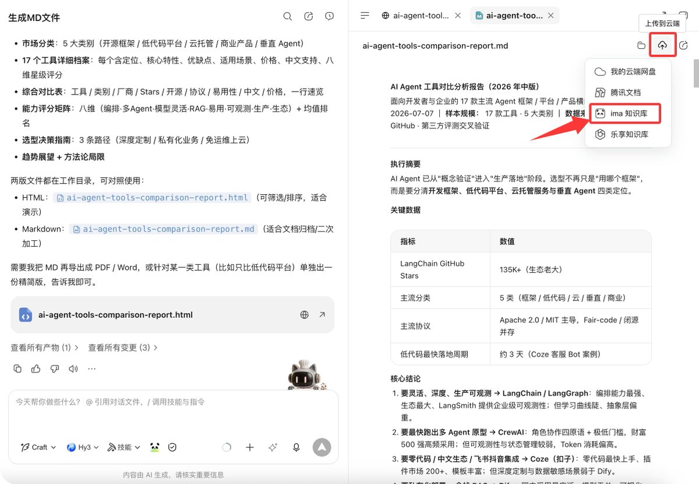Click the 指标 table column header

click(441, 241)
